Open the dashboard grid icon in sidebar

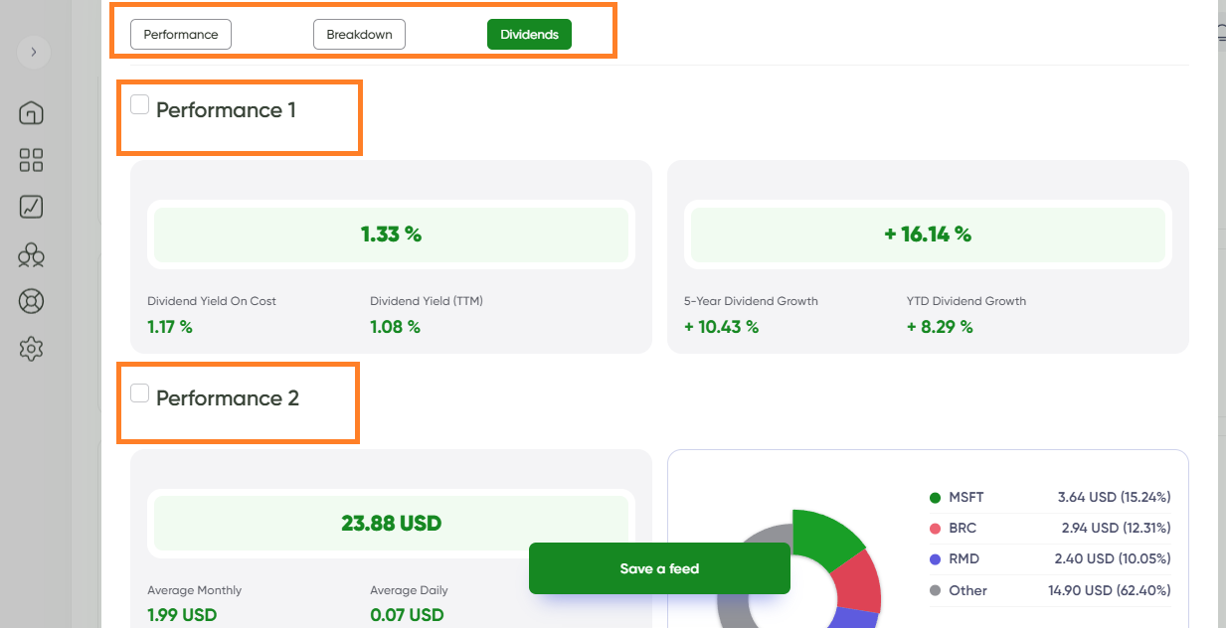point(32,160)
